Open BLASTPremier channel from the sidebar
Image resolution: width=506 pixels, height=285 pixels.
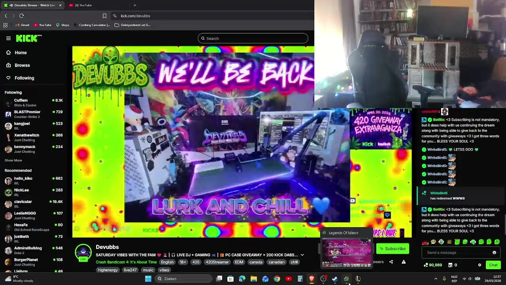tap(34, 114)
